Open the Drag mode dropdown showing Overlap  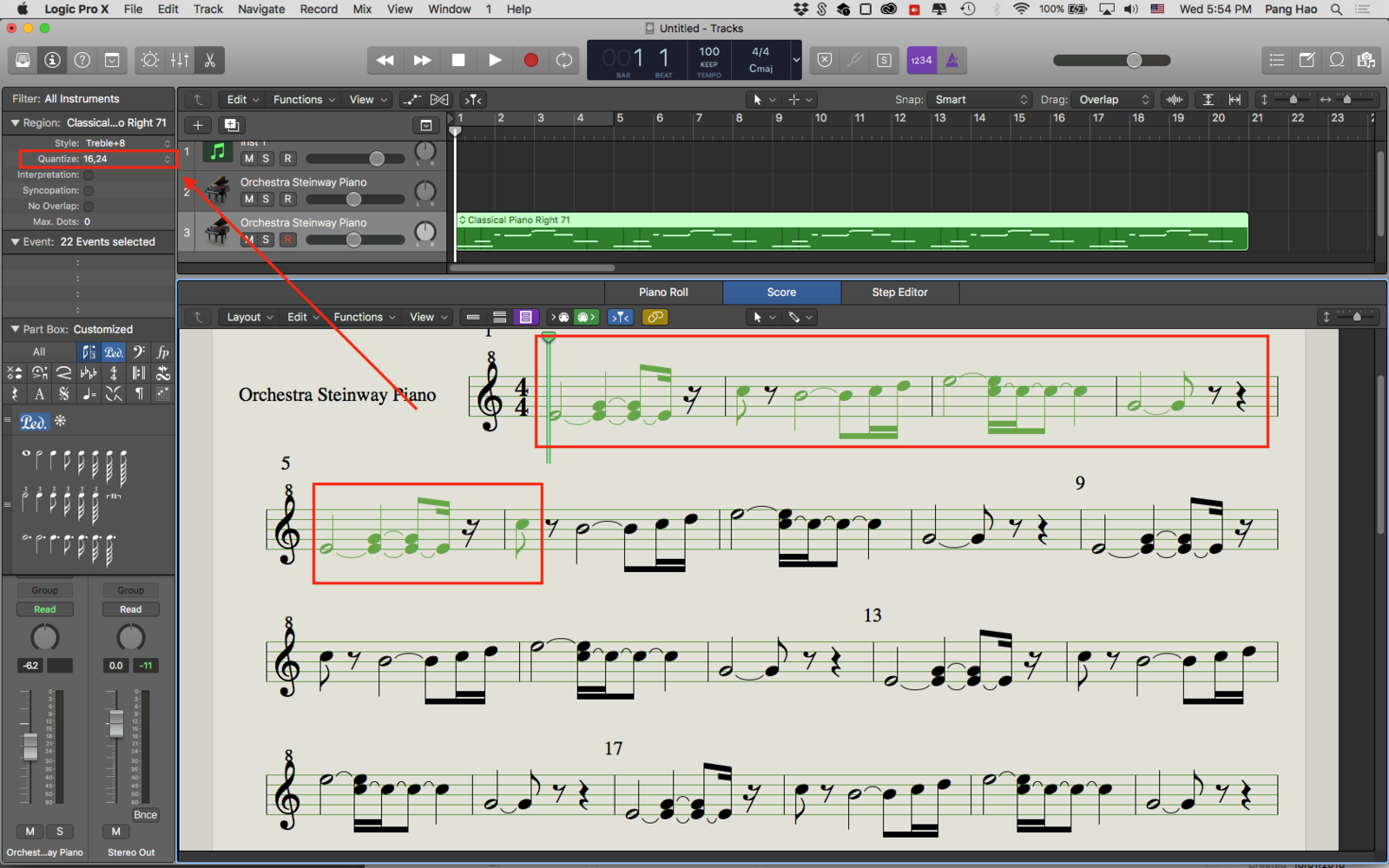coord(1112,100)
